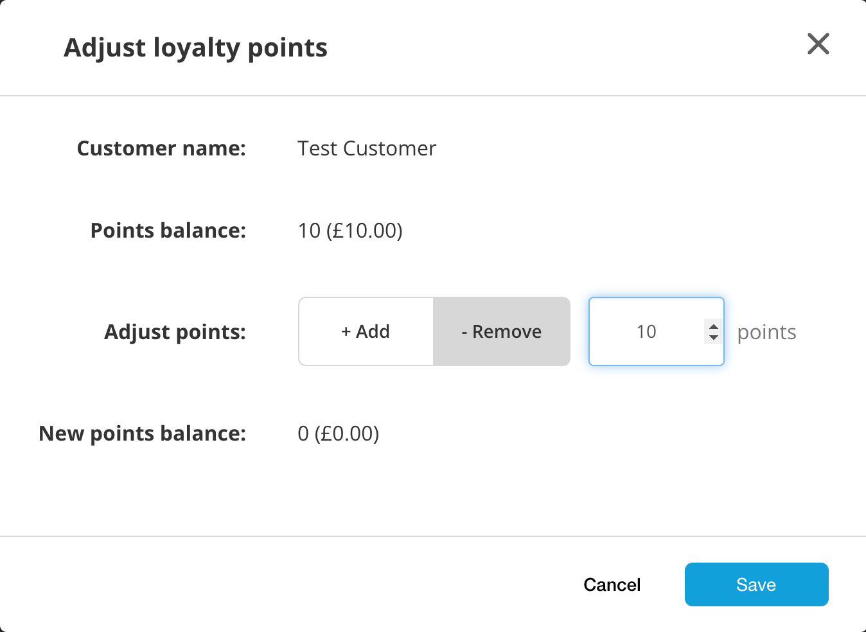This screenshot has height=632, width=866.
Task: Click the Test Customer name text
Action: coord(366,148)
